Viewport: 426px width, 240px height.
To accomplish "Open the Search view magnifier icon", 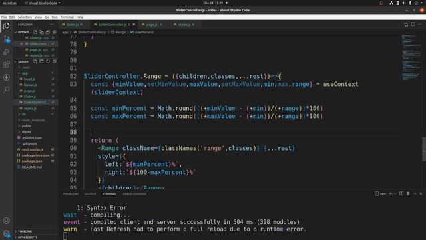I will (6, 89).
